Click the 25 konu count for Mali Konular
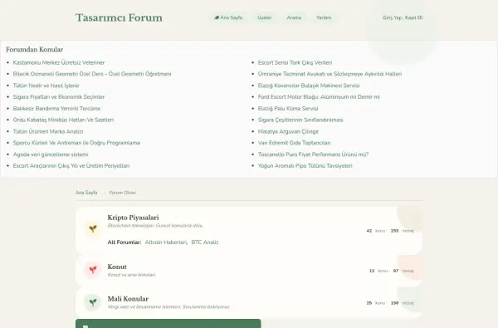 (376, 303)
